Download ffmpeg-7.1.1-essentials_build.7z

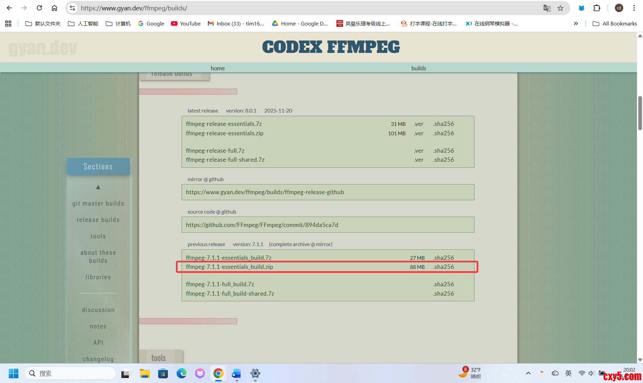229,258
